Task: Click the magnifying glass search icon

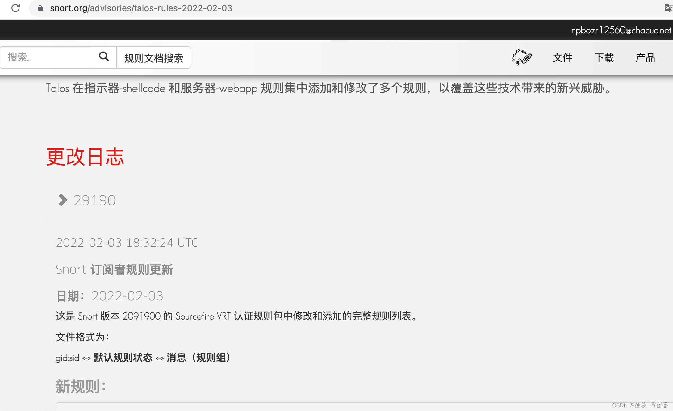Action: tap(104, 57)
